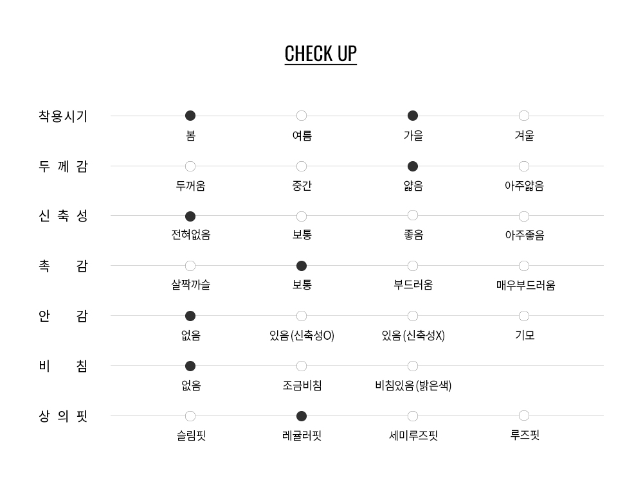
Task: Click the CHECK UP heading
Action: [321, 53]
